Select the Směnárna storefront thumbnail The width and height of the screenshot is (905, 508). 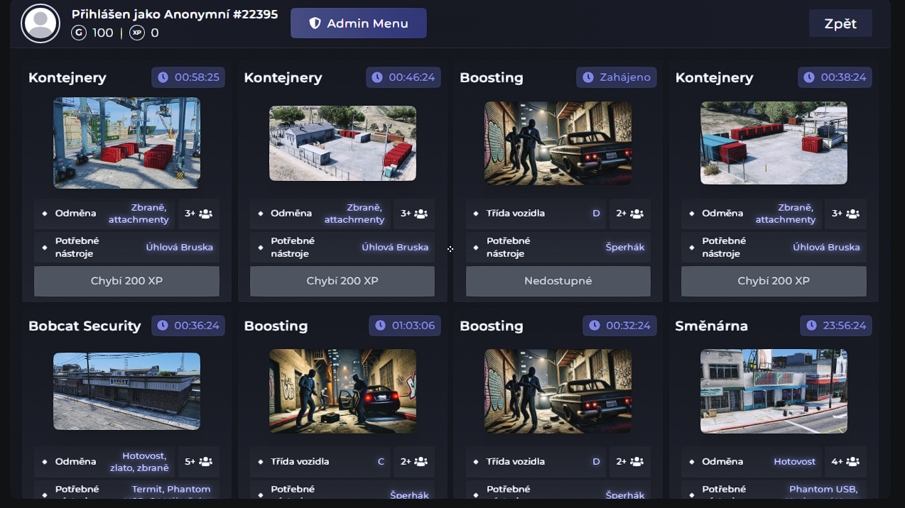pyautogui.click(x=774, y=391)
